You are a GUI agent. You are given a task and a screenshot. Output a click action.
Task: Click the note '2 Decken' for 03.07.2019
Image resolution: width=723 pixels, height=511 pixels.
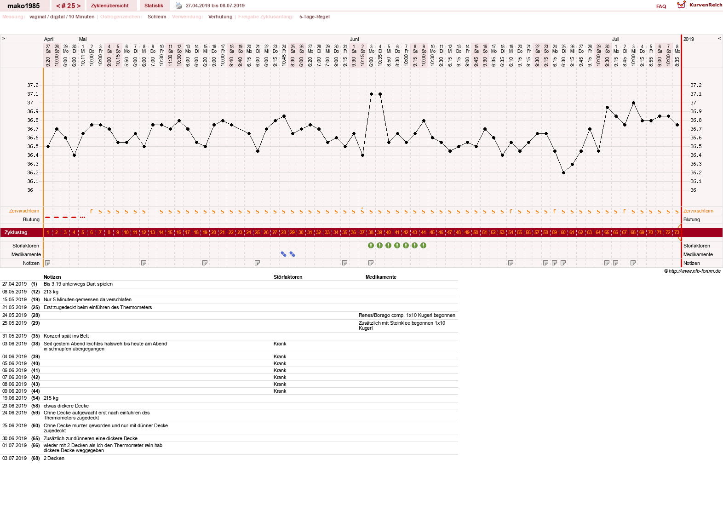(54, 458)
